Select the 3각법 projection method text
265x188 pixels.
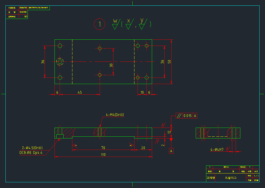(256, 180)
